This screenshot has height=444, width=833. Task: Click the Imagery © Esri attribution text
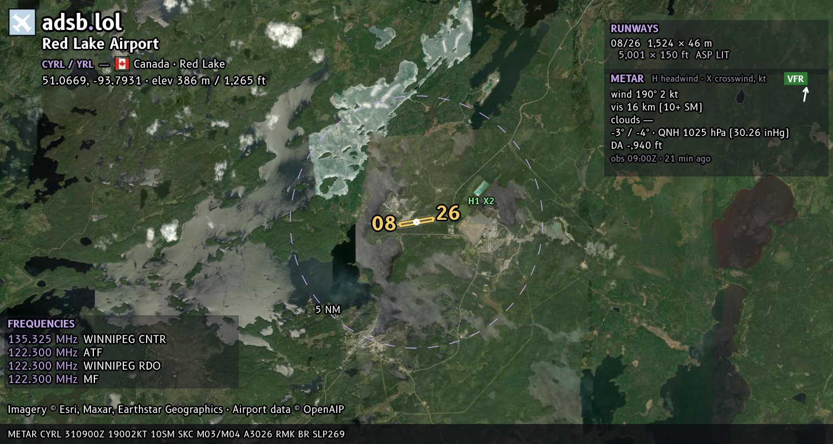point(176,410)
